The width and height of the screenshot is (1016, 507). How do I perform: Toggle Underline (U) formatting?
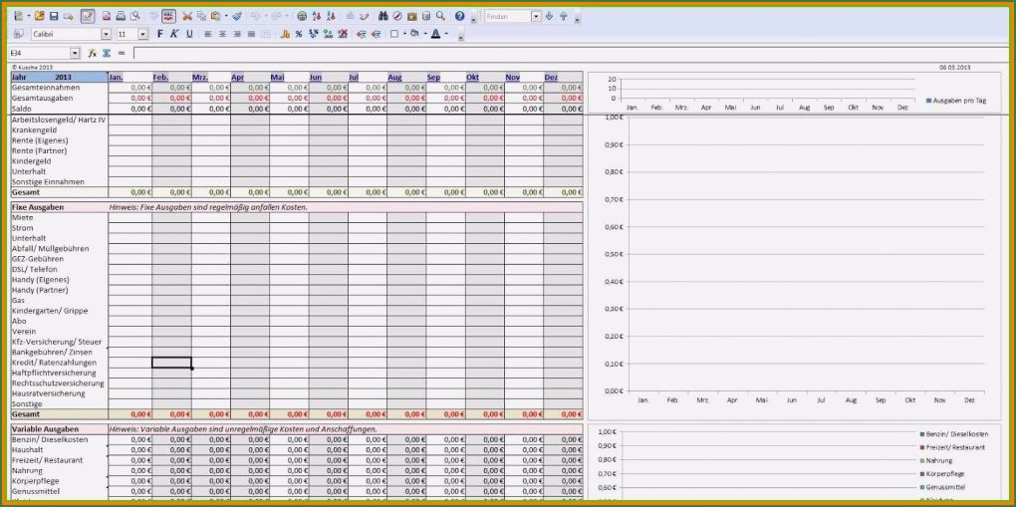point(189,34)
